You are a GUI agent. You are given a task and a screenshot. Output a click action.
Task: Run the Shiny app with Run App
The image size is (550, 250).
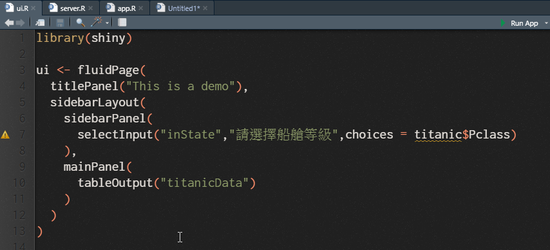point(520,23)
